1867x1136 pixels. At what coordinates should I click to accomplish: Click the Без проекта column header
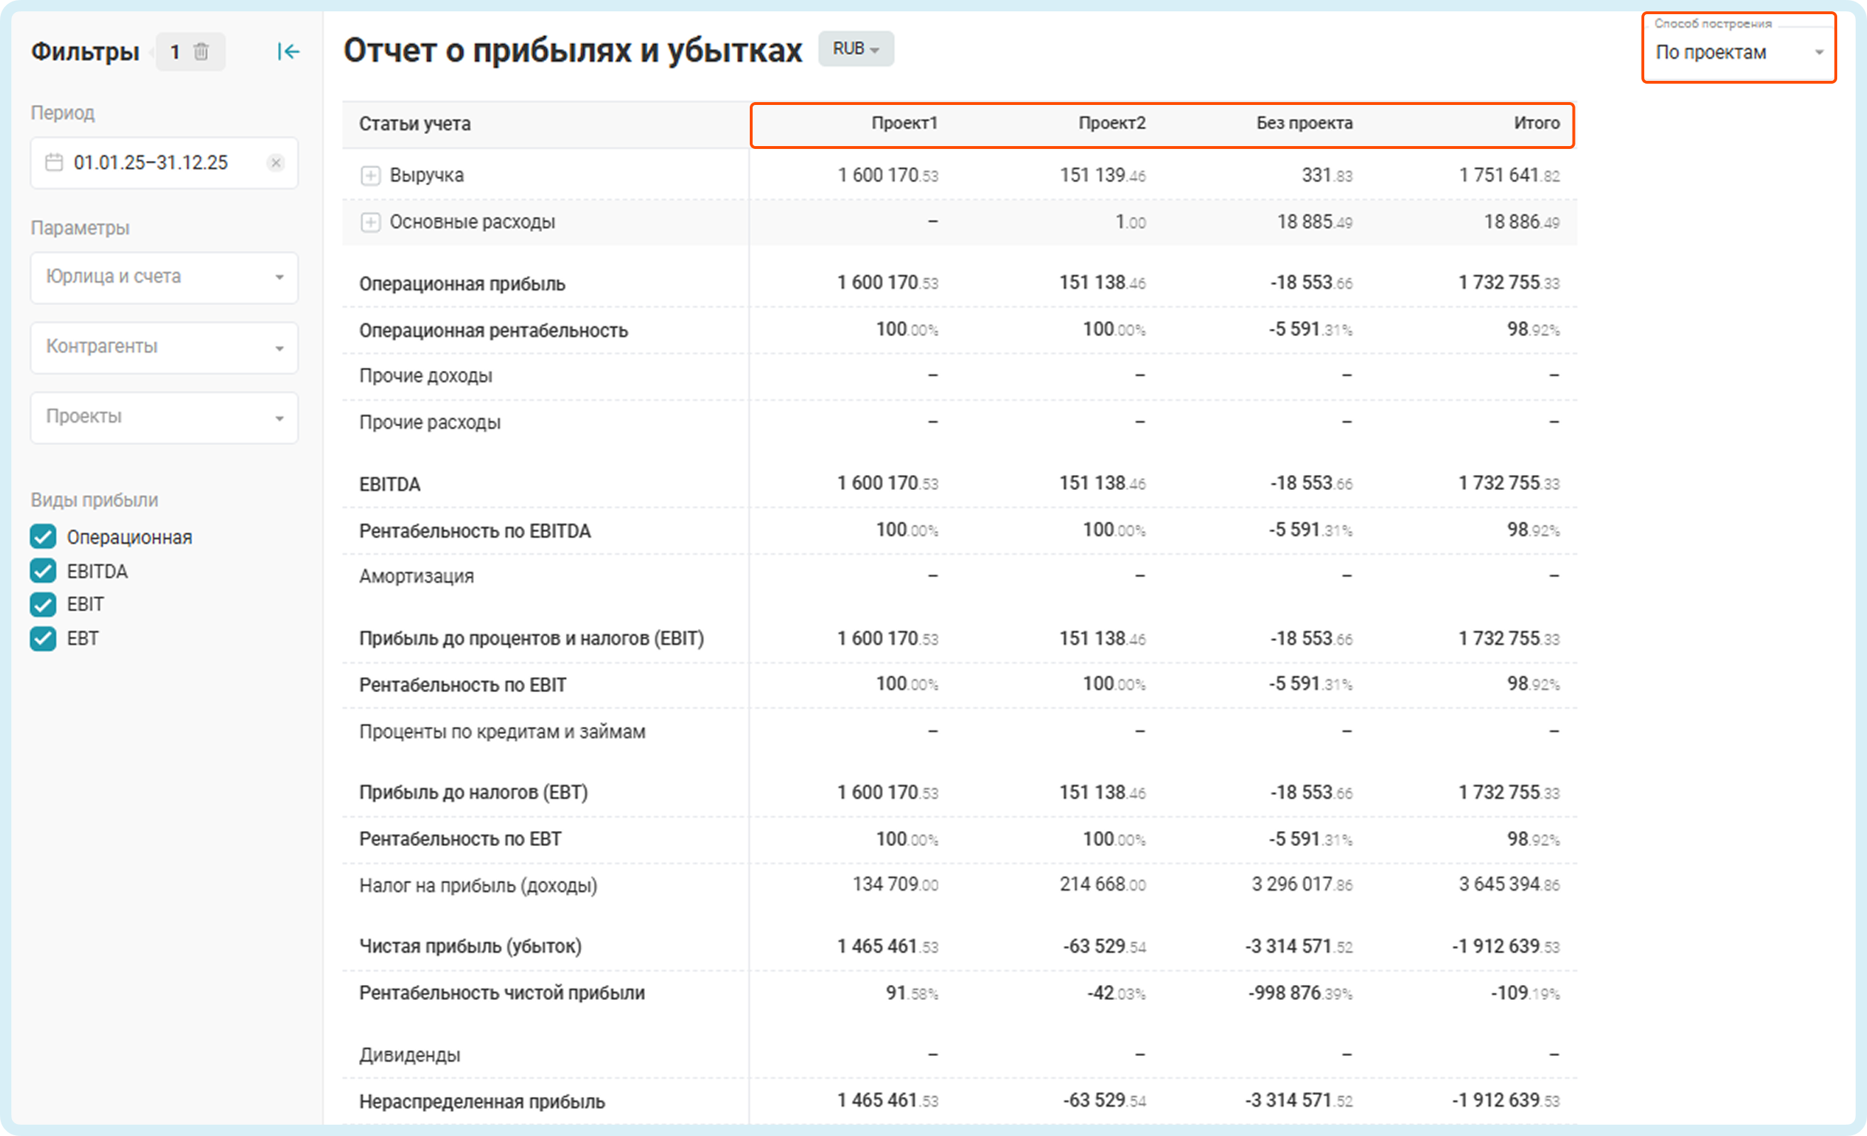coord(1304,123)
